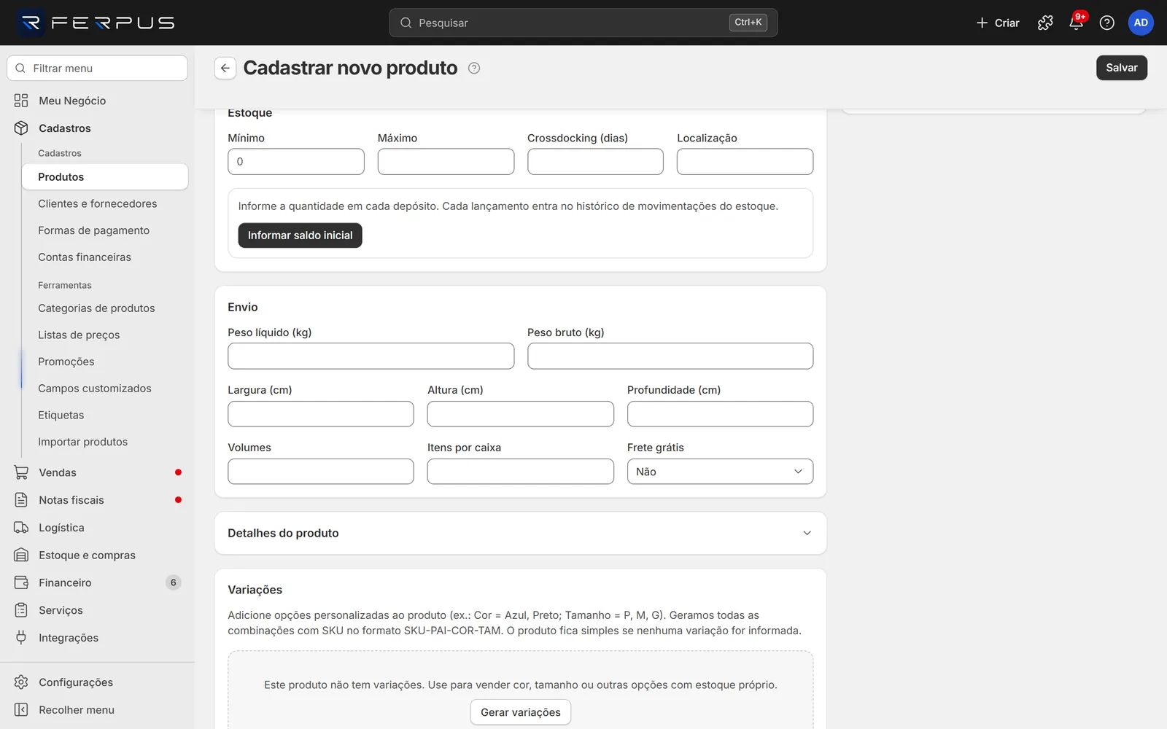Select Produtos in the sidebar submenu

(104, 177)
